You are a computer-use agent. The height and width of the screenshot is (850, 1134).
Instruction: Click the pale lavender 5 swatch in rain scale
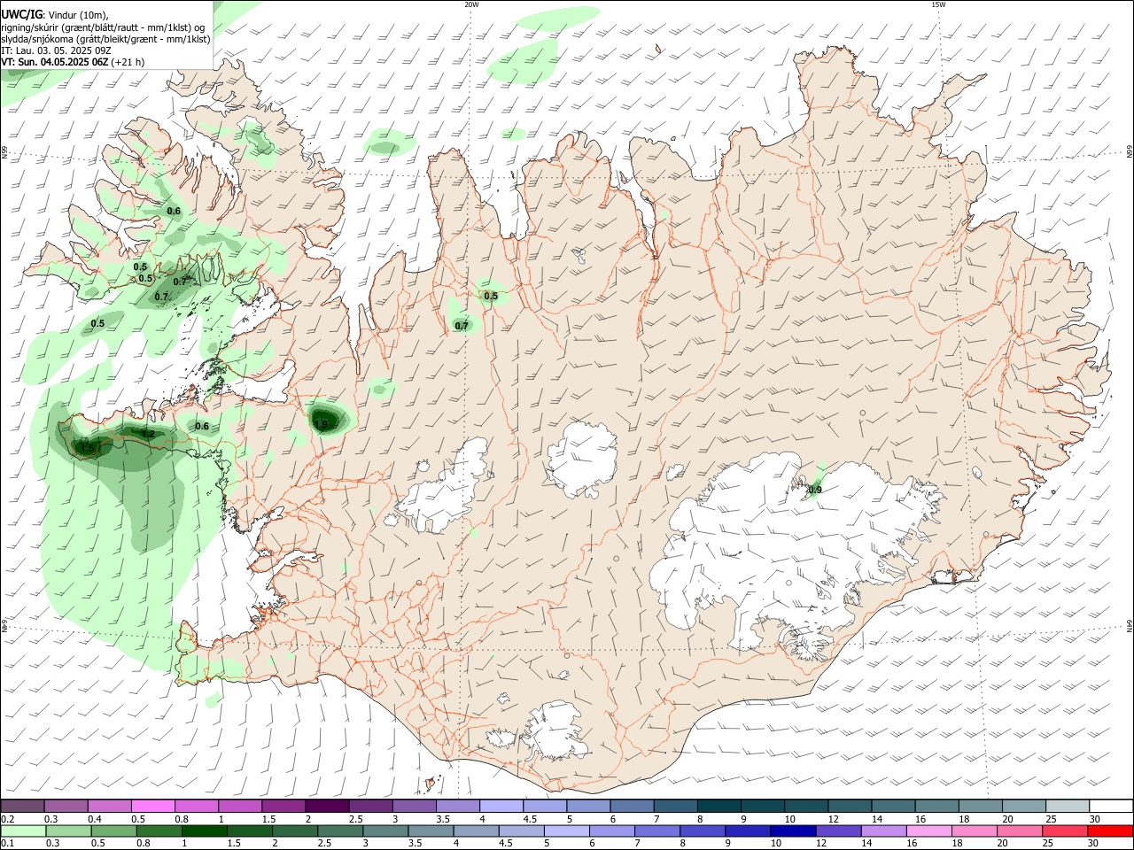tap(566, 831)
